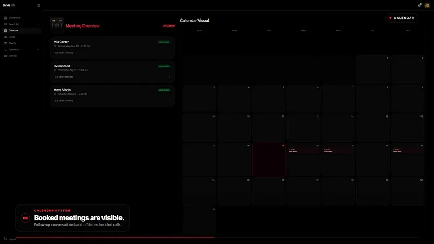Click the mini calendar thumbnail beside Meeting Overview
Viewport: 434px width, 244px height.
point(57,25)
